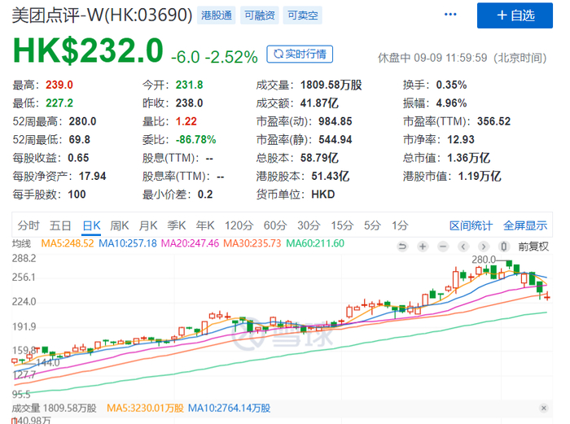570x424 pixels.
Task: Select the 周K weekly chart tab
Action: pyautogui.click(x=120, y=225)
